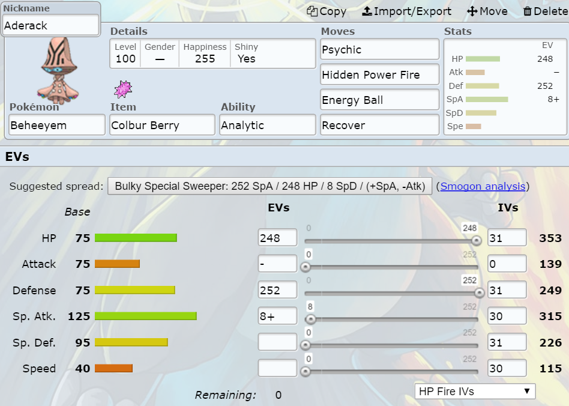Open the Stats EV summary panel
This screenshot has width=569, height=406.
(505, 86)
